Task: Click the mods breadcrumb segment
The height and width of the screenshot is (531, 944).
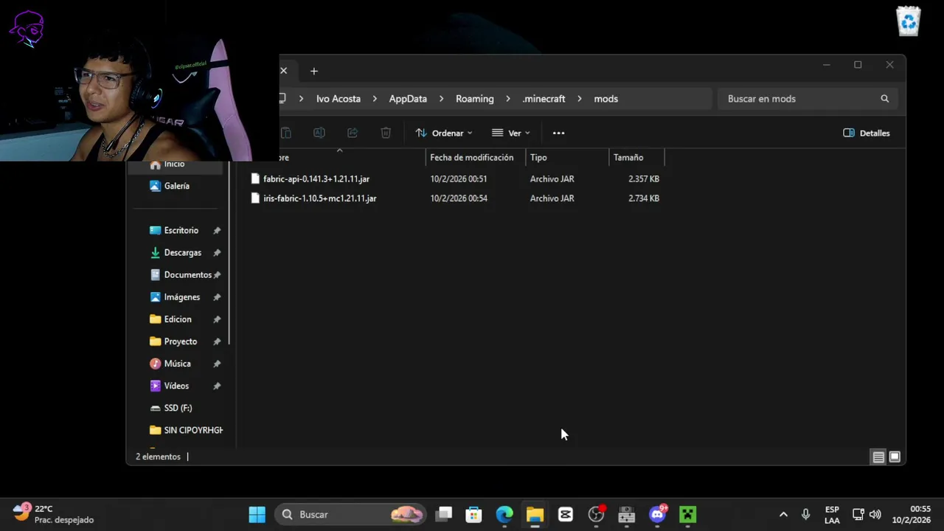Action: [x=606, y=99]
